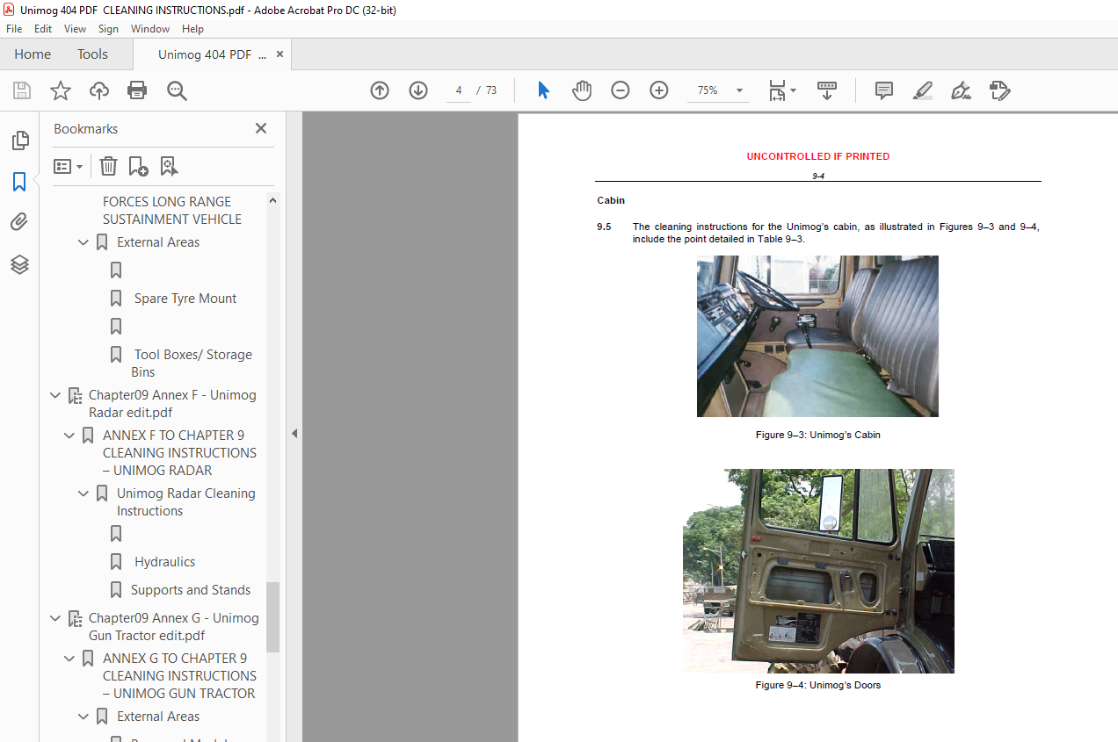Click UNCONTROLLED IF PRINTED header text
This screenshot has width=1118, height=742.
coord(818,156)
